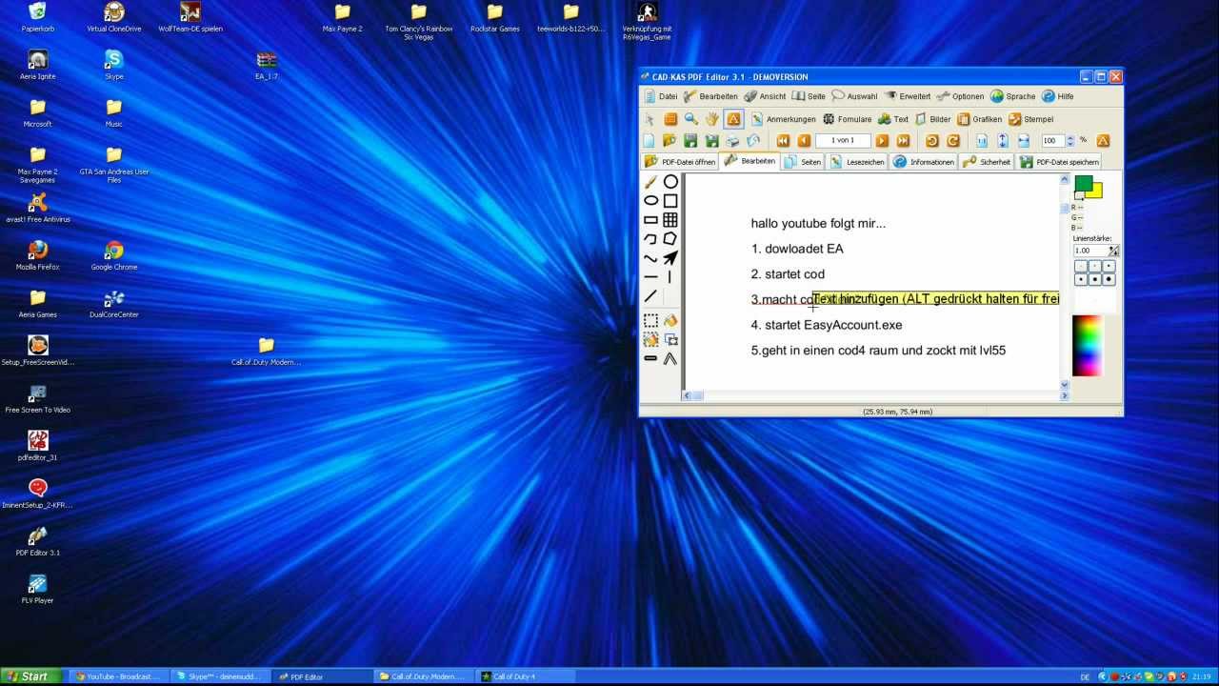Click the zoom percentage field showing 100
The height and width of the screenshot is (686, 1219).
[1052, 140]
